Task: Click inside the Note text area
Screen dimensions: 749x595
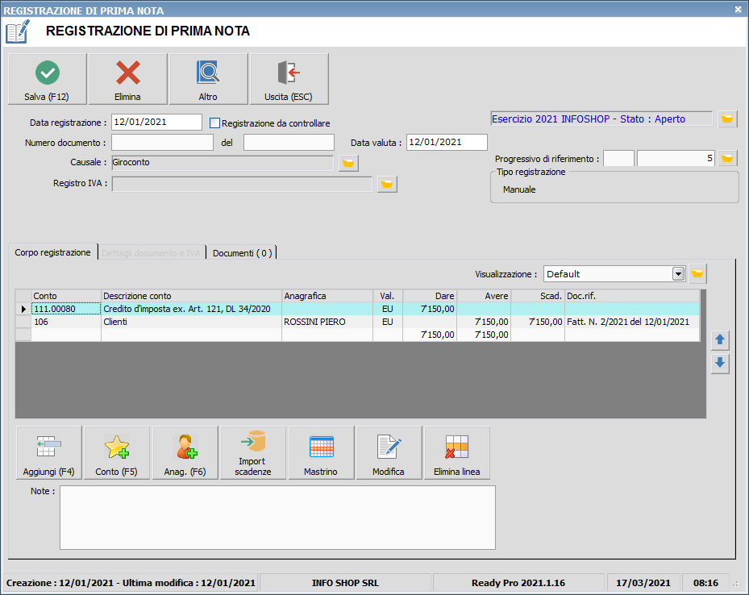Action: coord(277,518)
